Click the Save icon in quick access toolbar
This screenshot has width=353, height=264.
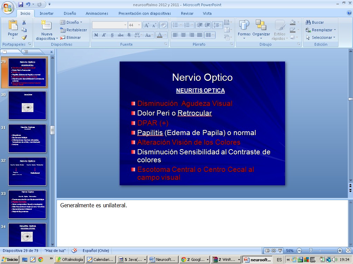pos(21,4)
